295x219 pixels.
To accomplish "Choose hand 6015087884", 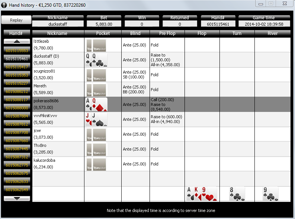I will click(x=17, y=116).
